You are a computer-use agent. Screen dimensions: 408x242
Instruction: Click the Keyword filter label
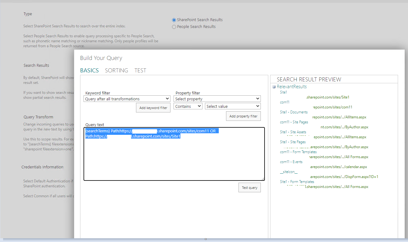coord(98,93)
